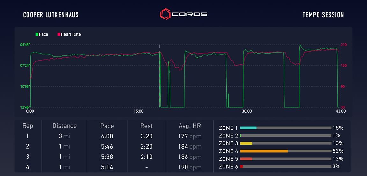Viewport: 367px width, 176px height.
Task: Click the gray lap marker atop chart
Action: 160,46
